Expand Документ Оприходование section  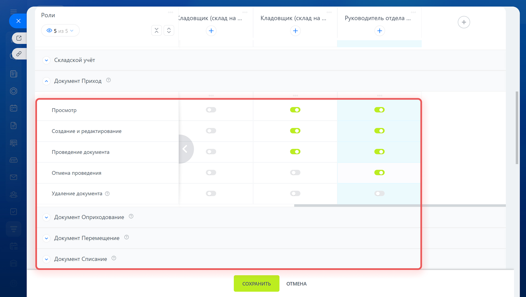(x=47, y=217)
